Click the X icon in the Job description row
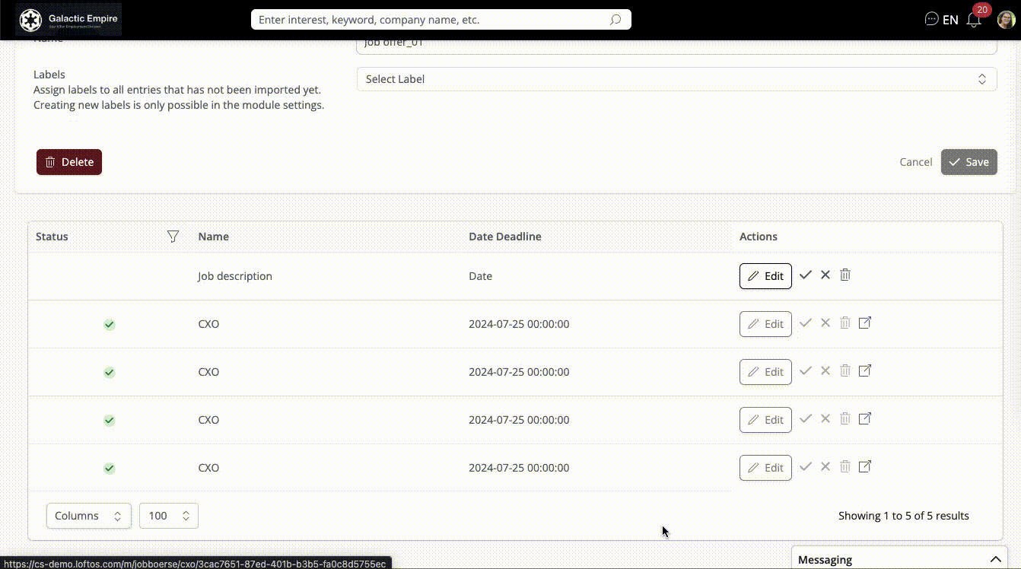 pyautogui.click(x=825, y=275)
